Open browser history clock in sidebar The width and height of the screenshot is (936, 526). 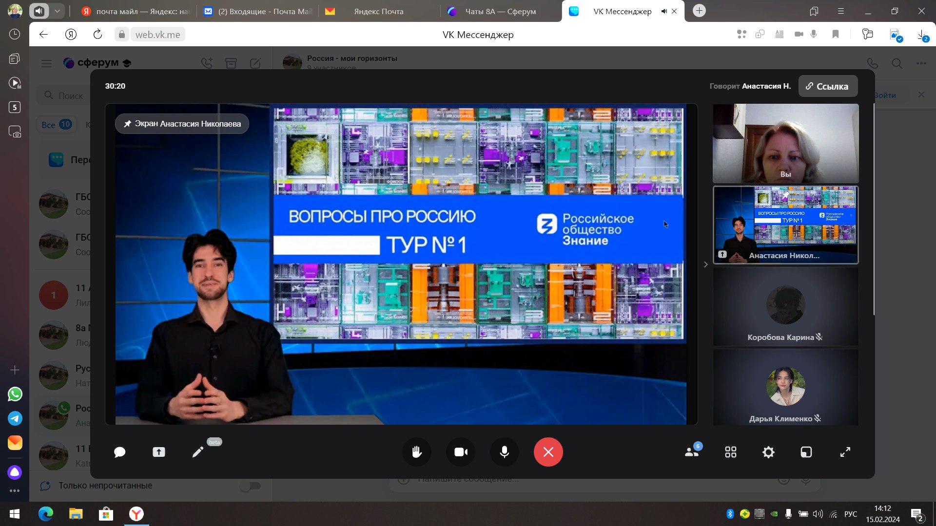tap(15, 34)
